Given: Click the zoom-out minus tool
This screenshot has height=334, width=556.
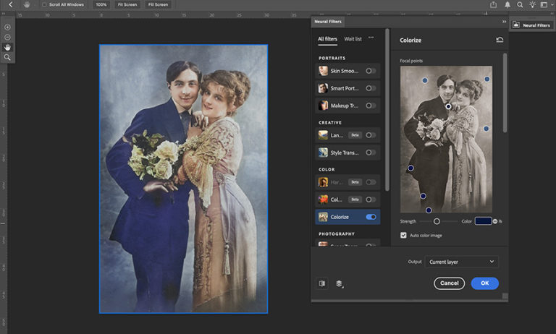Looking at the screenshot, I should point(7,37).
